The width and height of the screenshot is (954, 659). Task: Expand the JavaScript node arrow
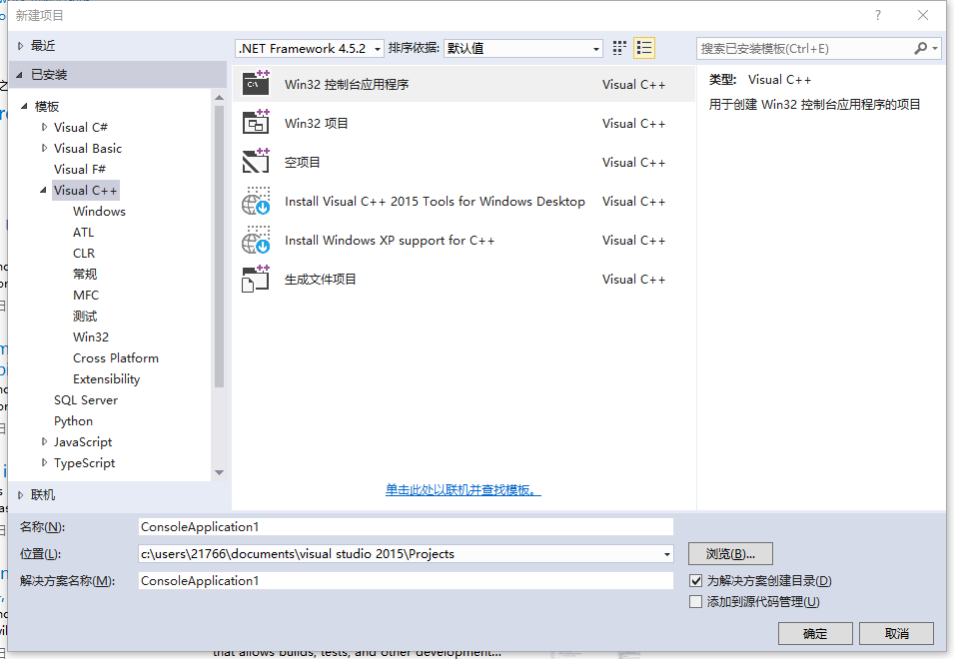[44, 442]
